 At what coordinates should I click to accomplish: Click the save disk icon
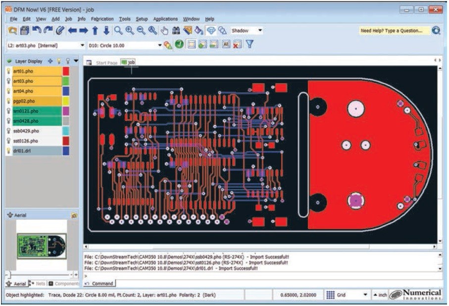pyautogui.click(x=24, y=30)
